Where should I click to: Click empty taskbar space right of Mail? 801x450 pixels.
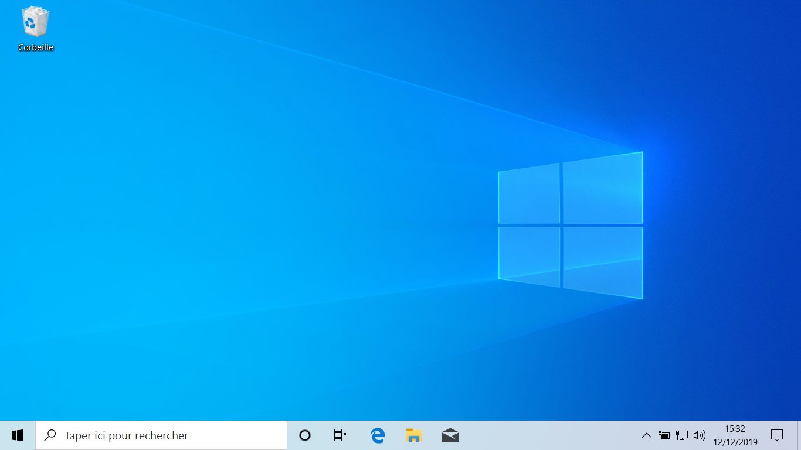551,435
